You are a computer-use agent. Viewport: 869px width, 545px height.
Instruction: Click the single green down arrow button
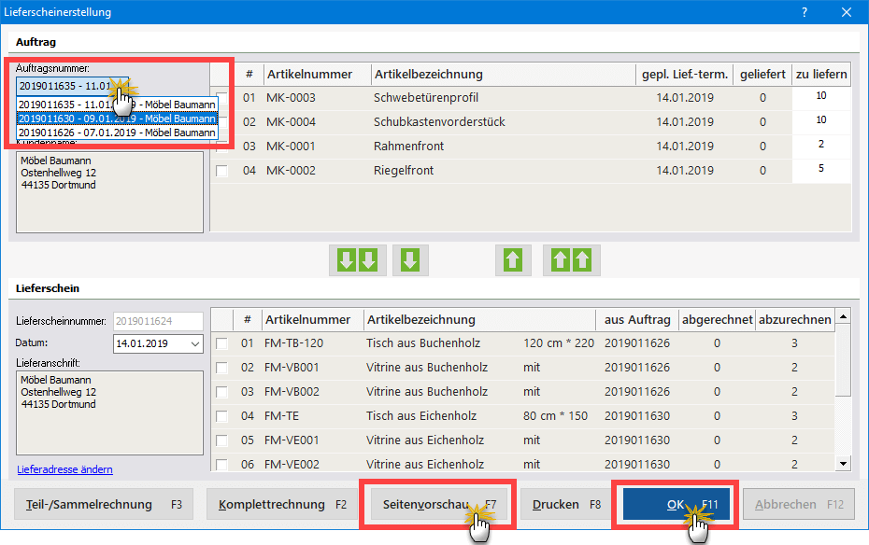[409, 260]
